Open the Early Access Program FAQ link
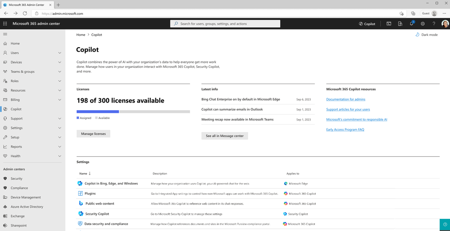The image size is (450, 231). point(345,130)
